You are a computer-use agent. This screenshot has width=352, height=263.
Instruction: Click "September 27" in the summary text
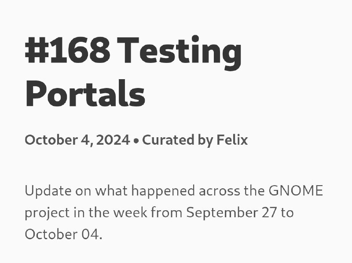coord(231,213)
